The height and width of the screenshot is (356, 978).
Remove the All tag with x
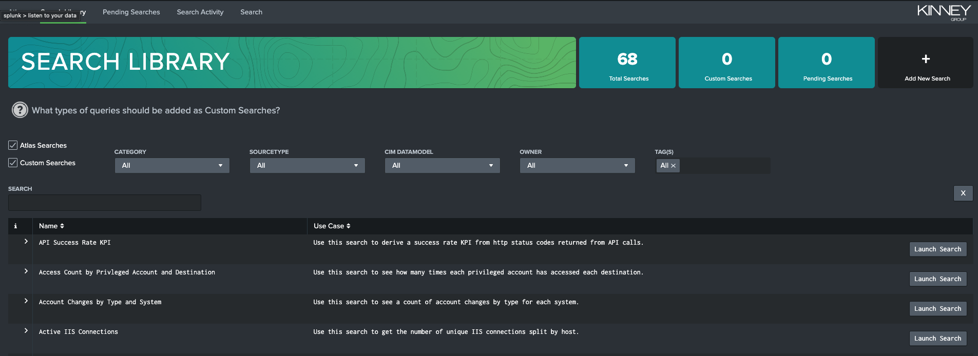pyautogui.click(x=673, y=166)
